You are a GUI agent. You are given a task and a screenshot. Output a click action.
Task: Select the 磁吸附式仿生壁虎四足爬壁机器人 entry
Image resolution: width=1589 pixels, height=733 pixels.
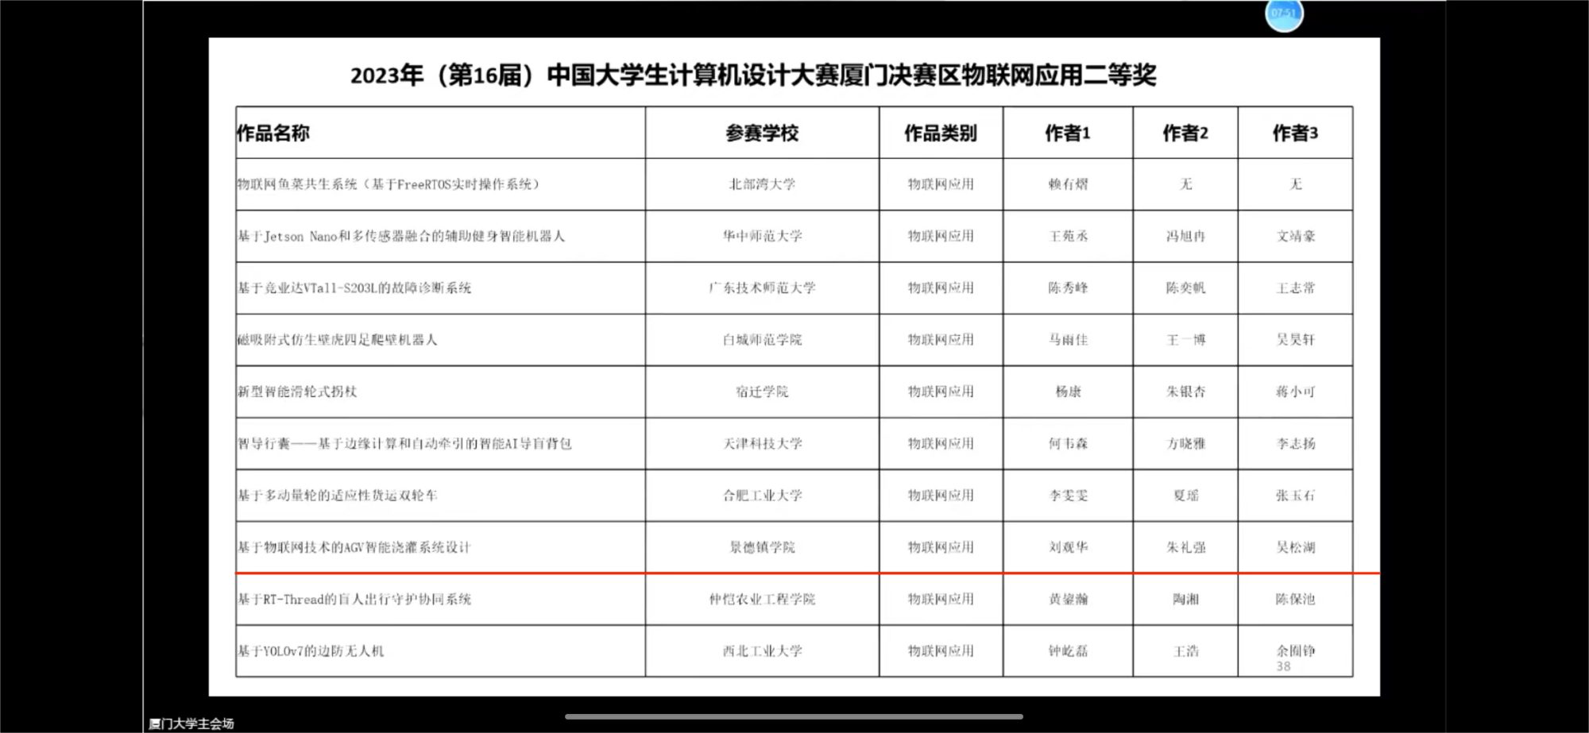click(x=338, y=340)
